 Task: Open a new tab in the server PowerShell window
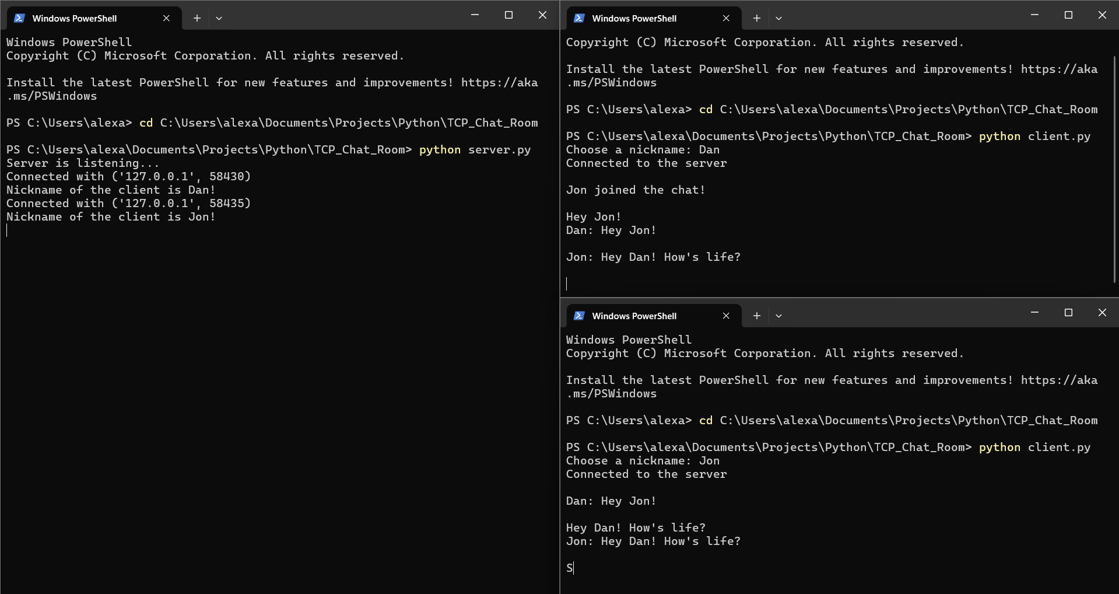[x=197, y=18]
